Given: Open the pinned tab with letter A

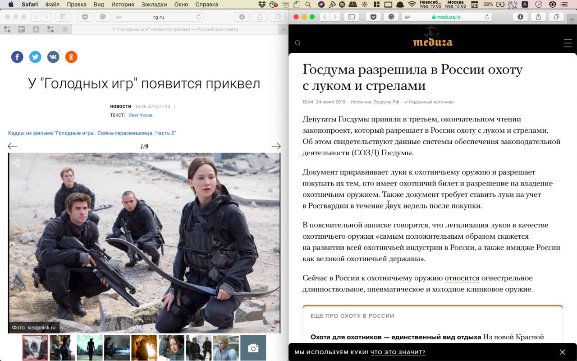Looking at the screenshot, I should coord(36,29).
